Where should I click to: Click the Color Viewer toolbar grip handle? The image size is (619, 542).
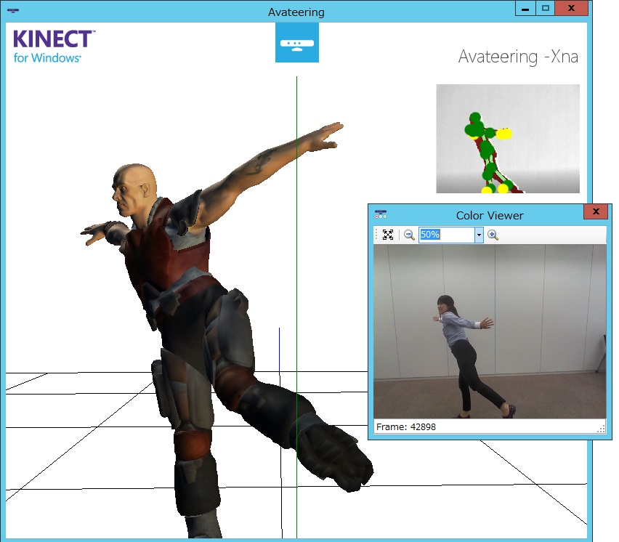[376, 235]
